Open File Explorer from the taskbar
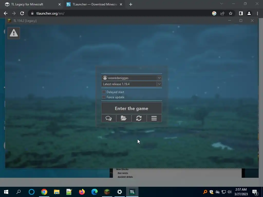The height and width of the screenshot is (197, 263). click(57, 192)
